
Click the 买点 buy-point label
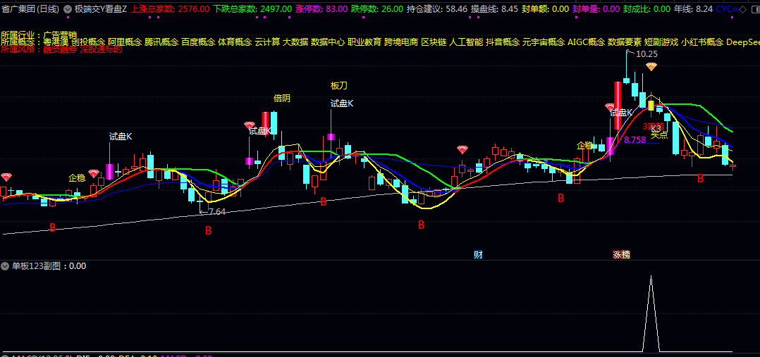(659, 134)
